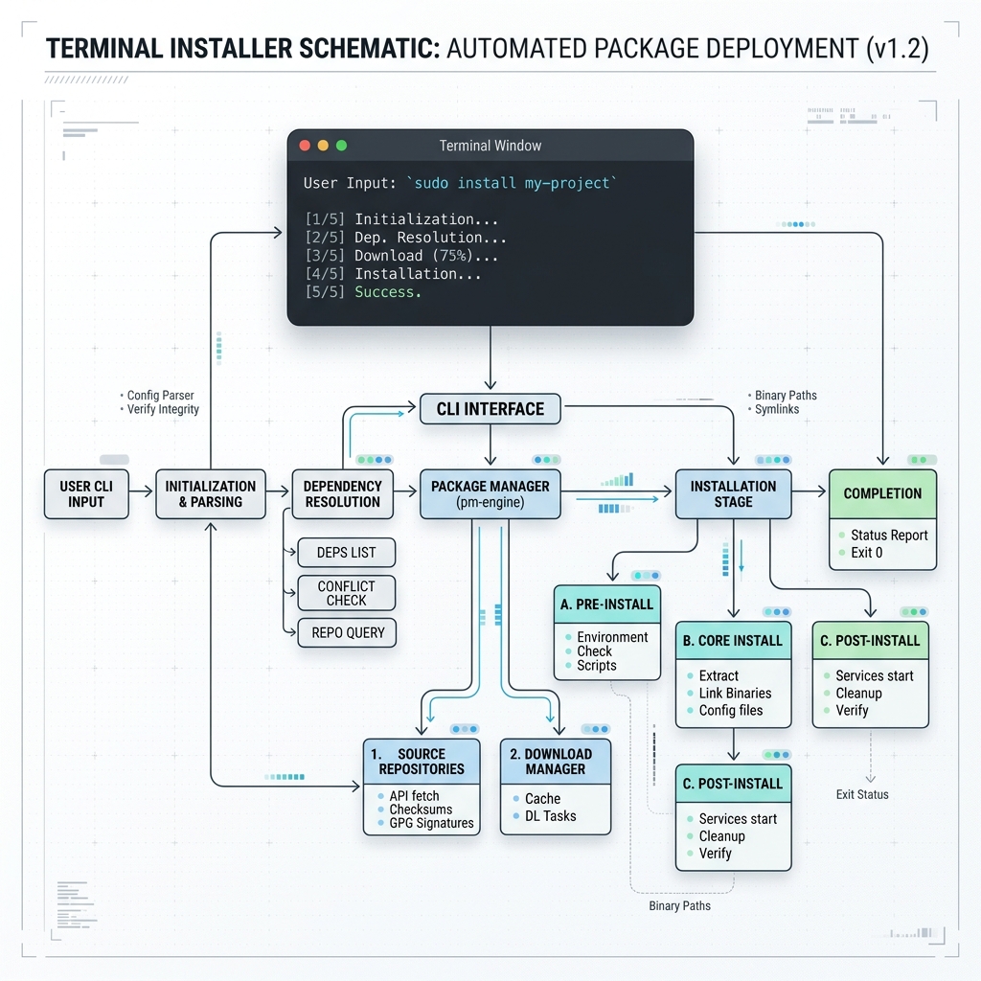Click the [1/5] Initialization line
Image resolution: width=981 pixels, height=981 pixels.
[x=401, y=219]
